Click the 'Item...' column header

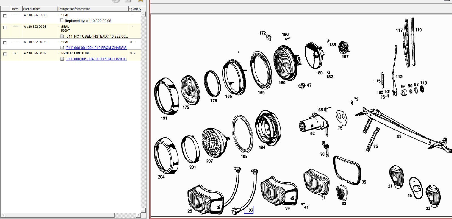17,9
